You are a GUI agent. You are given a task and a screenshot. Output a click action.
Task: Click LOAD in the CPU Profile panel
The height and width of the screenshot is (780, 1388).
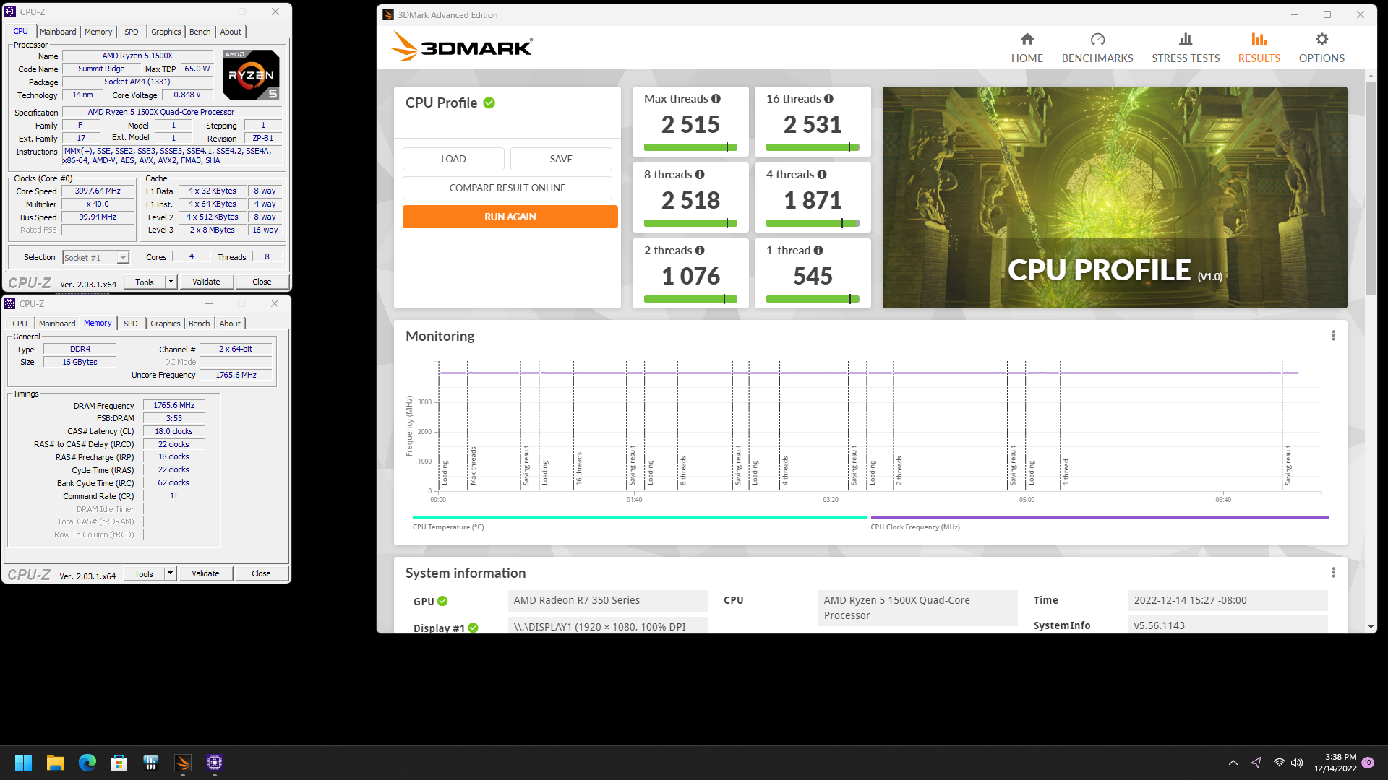click(x=453, y=159)
